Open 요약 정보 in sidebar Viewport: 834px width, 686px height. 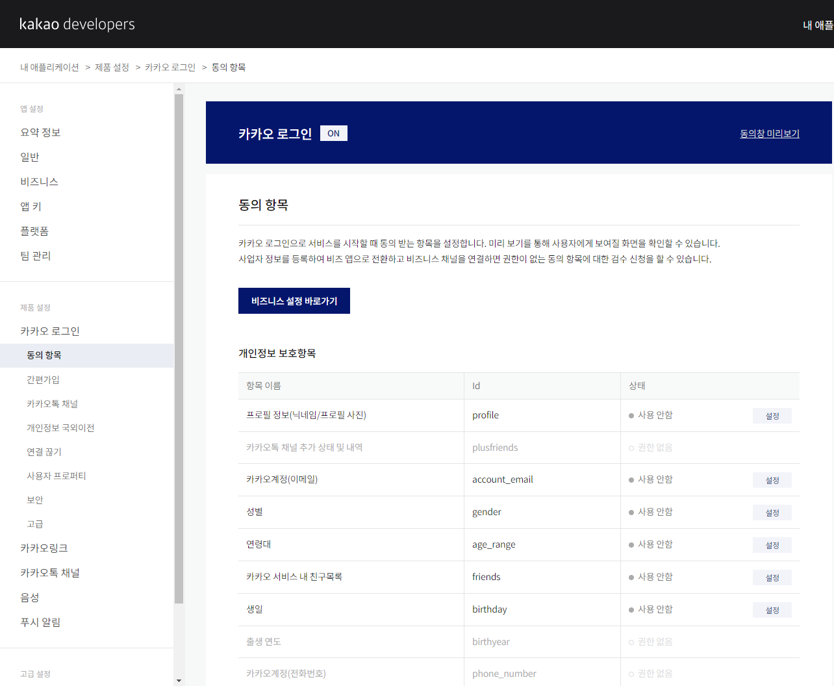tap(40, 133)
